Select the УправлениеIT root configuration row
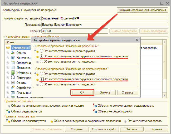This screenshot has width=171, height=134. tap(18, 48)
